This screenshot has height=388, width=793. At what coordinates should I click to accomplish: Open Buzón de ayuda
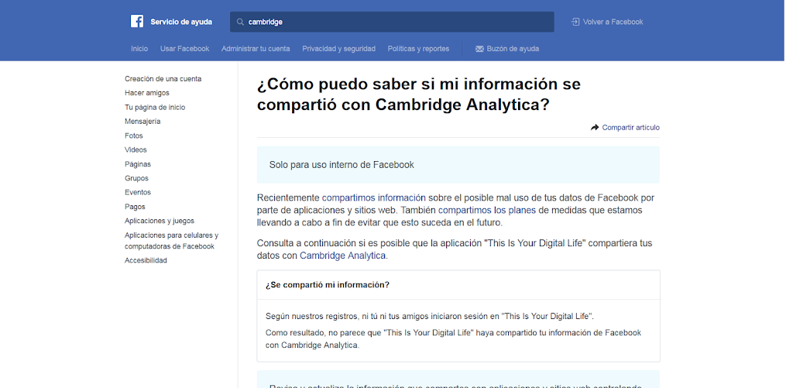pyautogui.click(x=513, y=49)
